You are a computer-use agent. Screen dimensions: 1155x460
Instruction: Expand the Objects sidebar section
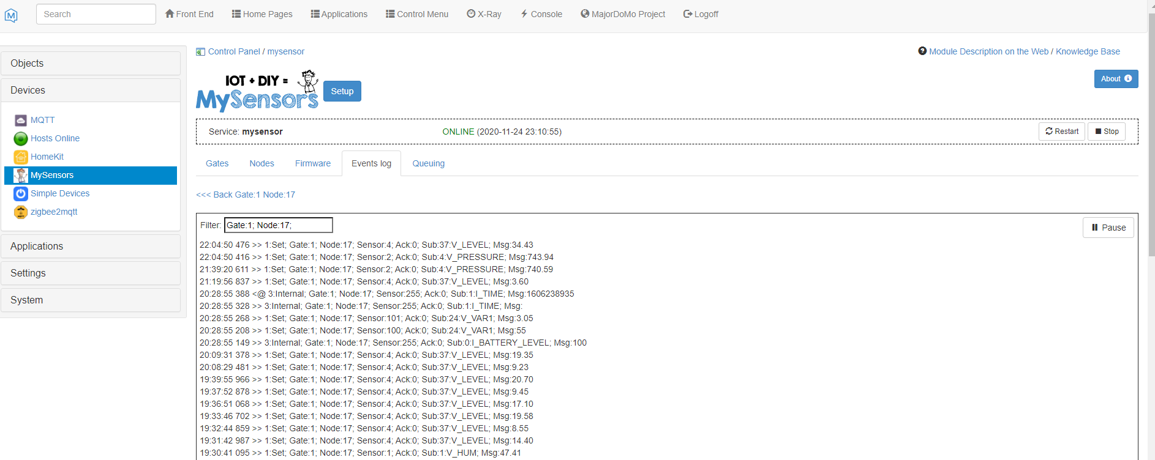pos(91,64)
